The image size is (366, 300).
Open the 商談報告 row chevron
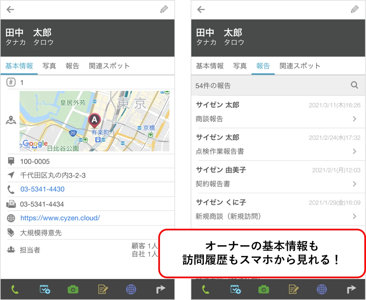(354, 119)
